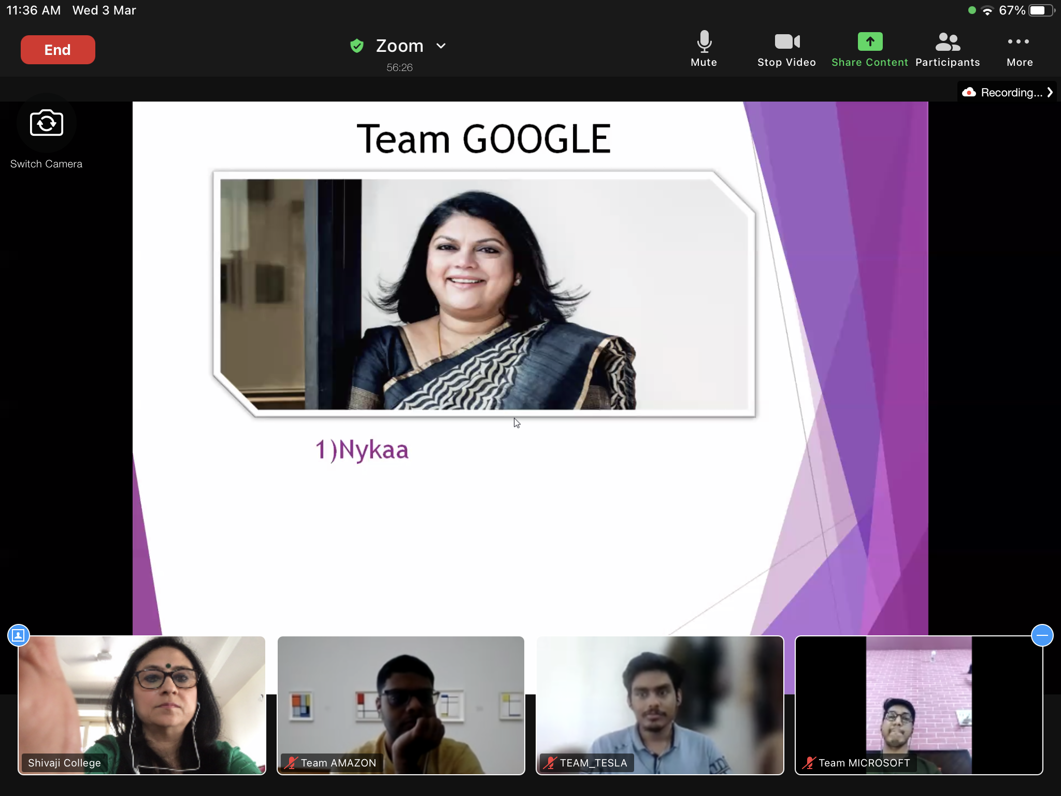1061x796 pixels.
Task: End the Zoom meeting
Action: tap(58, 50)
